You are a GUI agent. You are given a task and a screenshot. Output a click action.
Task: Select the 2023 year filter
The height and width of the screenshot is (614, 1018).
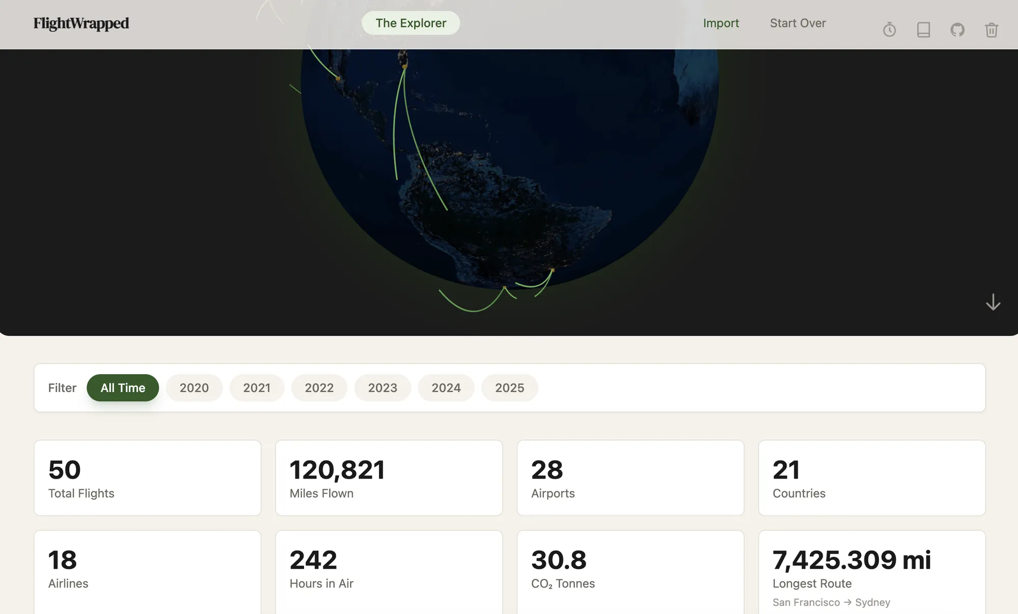click(x=382, y=387)
